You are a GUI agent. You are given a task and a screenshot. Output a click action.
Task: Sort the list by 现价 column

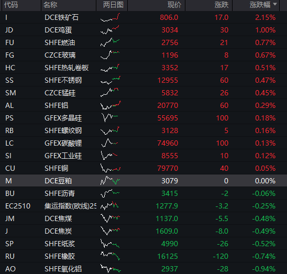click(174, 5)
